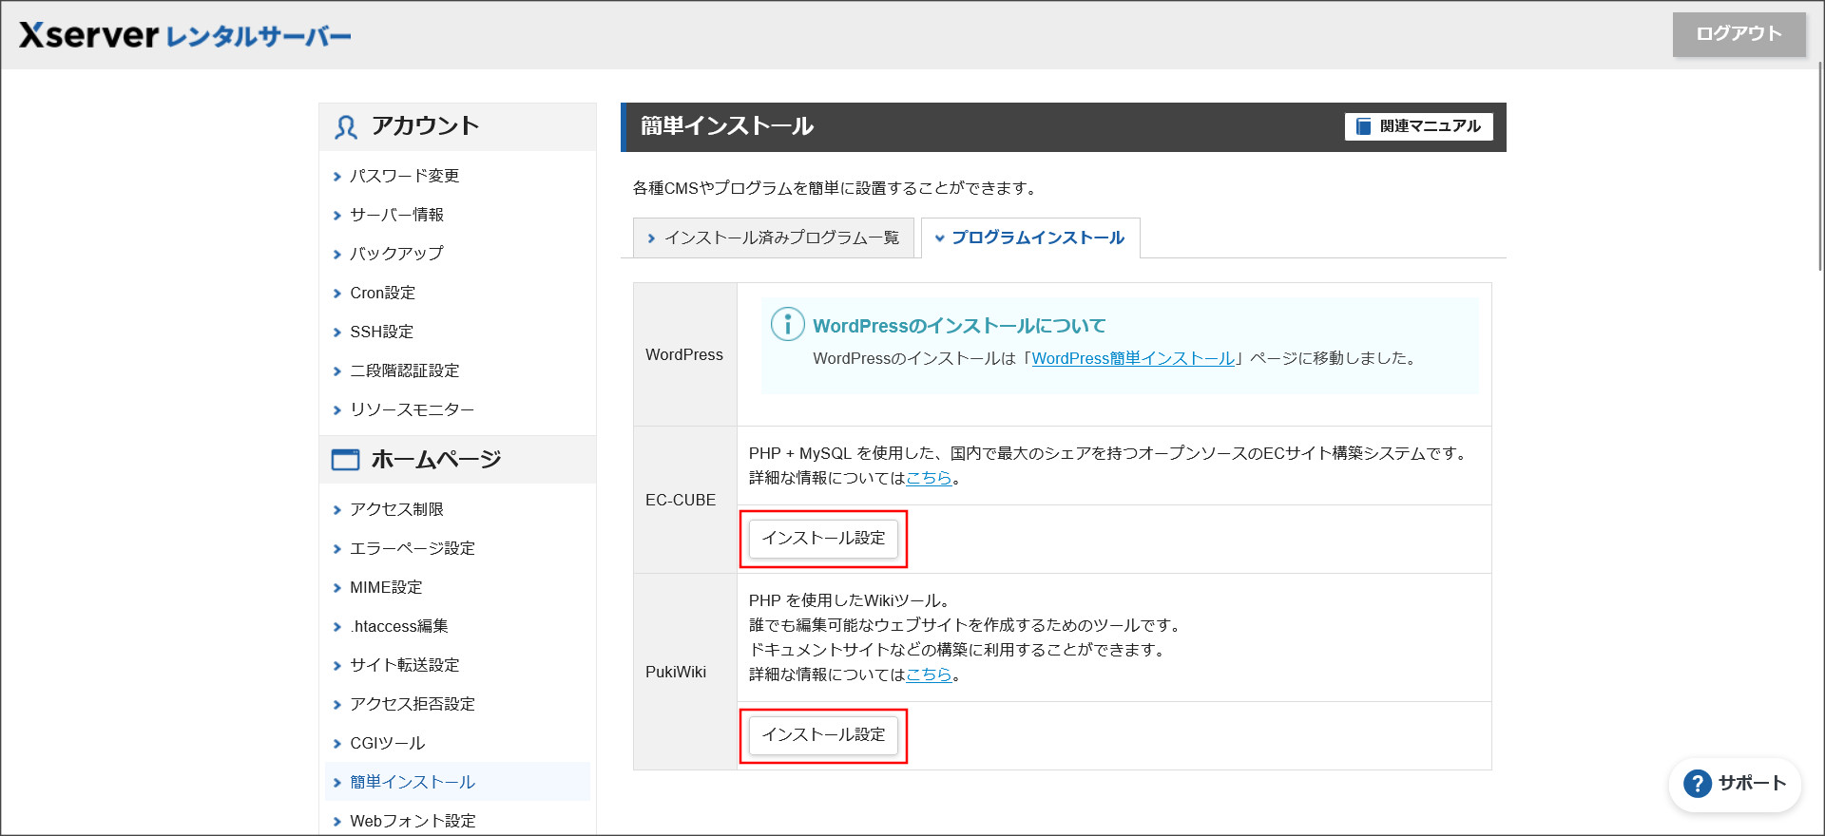Open CGIツール in the sidebar
Viewport: 1825px width, 836px height.
tap(388, 743)
